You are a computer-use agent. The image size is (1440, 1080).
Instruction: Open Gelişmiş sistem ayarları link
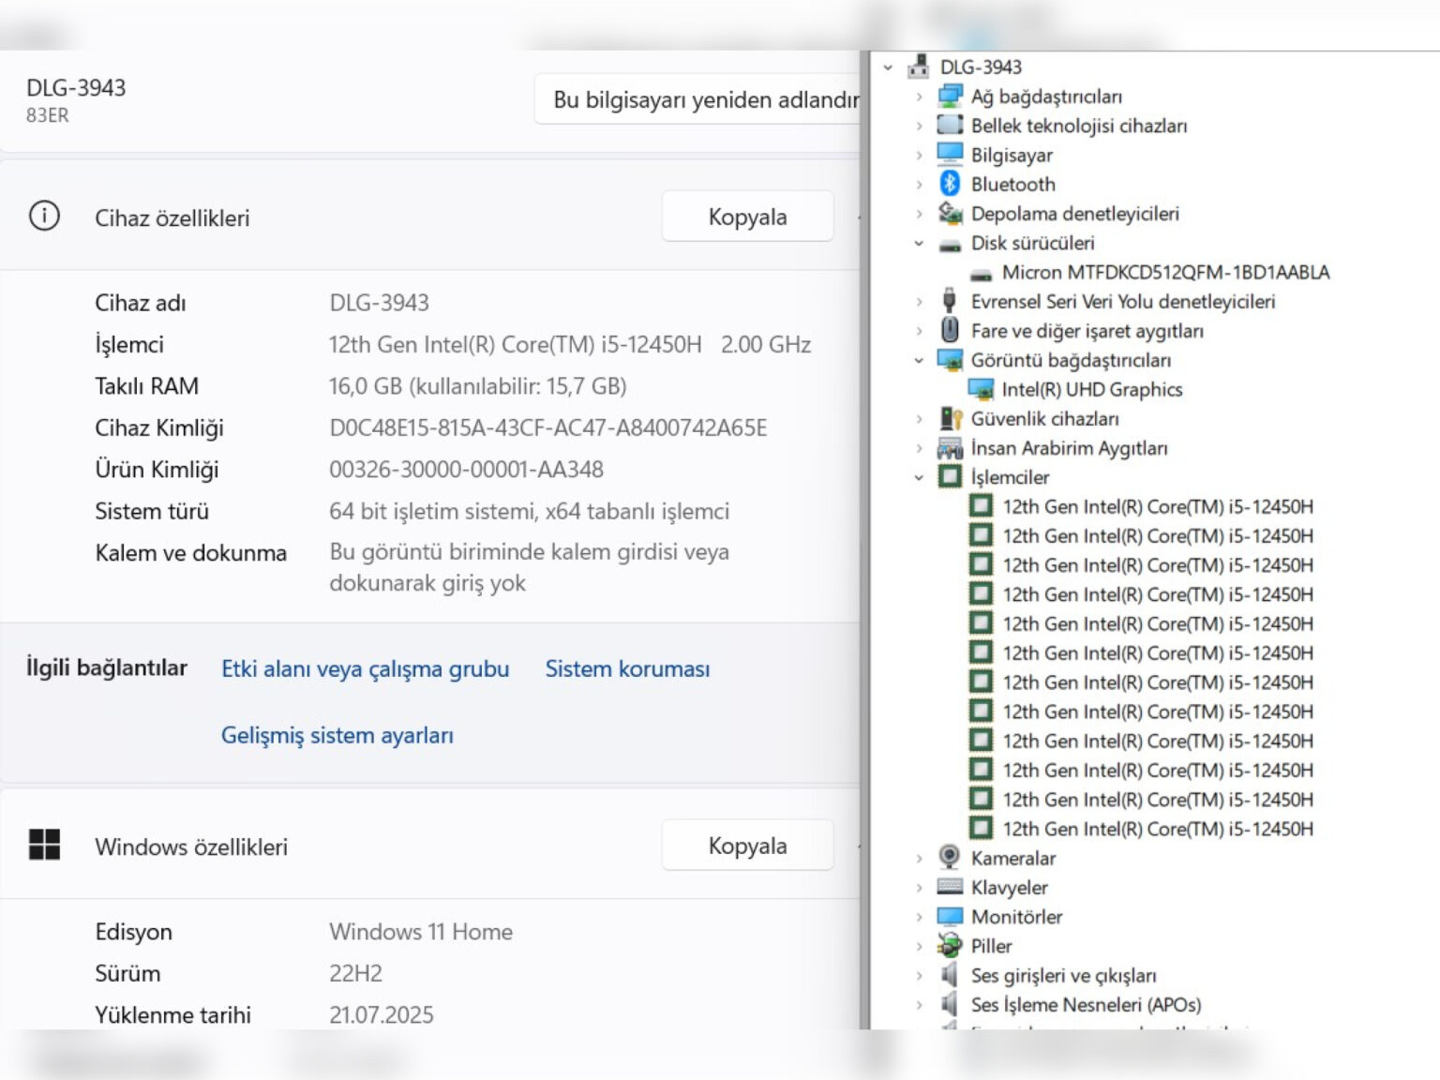[x=337, y=736]
